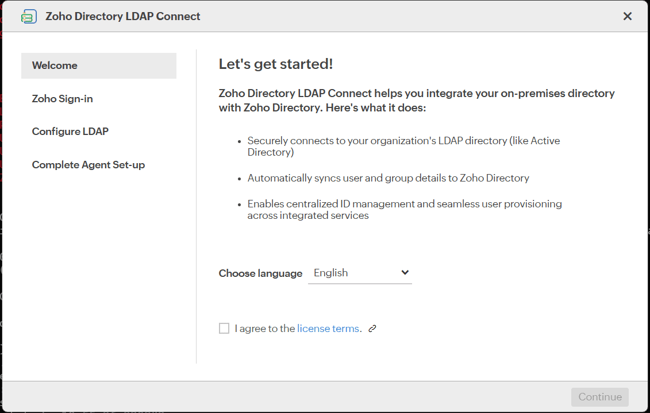Viewport: 650px width, 413px height.
Task: Click the Zoho Directory logo icon
Action: [x=29, y=17]
